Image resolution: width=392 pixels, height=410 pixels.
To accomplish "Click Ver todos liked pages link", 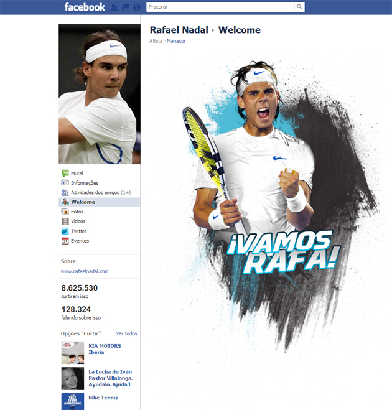I will pyautogui.click(x=126, y=333).
